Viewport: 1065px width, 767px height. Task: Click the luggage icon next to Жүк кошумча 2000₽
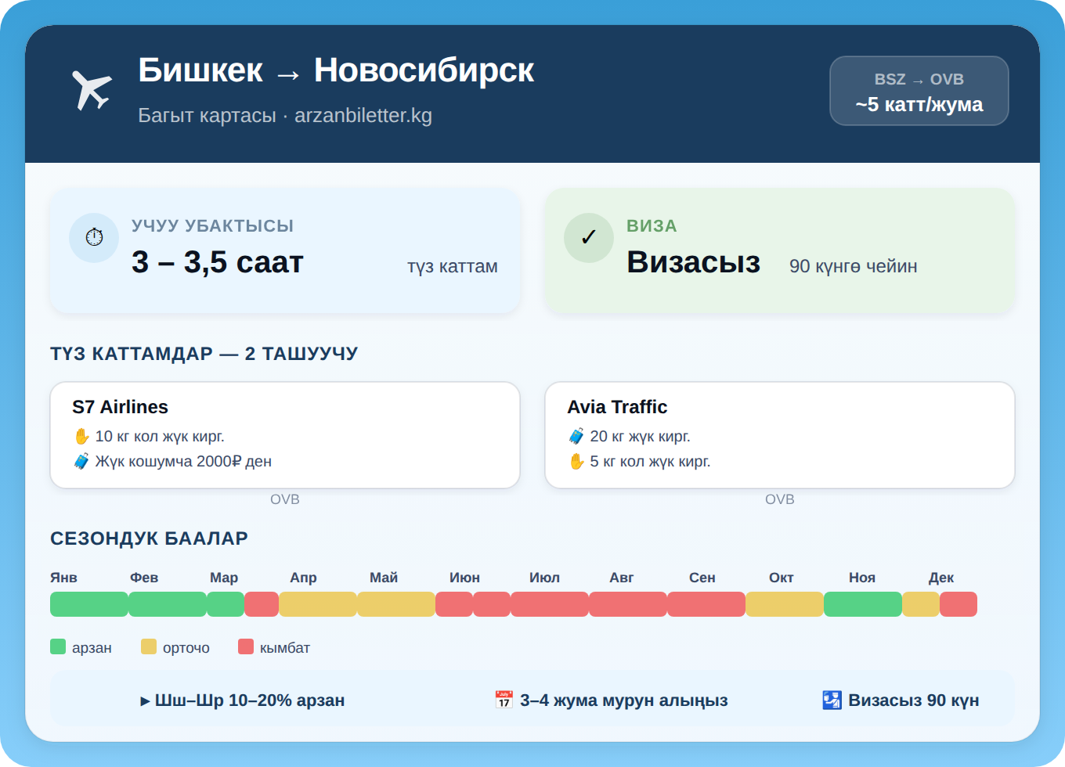(82, 461)
